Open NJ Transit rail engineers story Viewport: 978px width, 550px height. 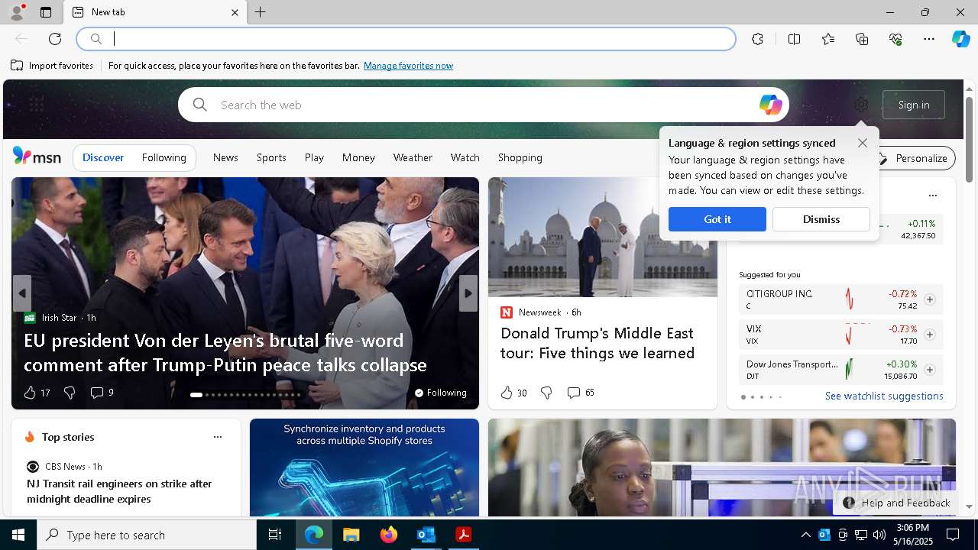pyautogui.click(x=119, y=491)
